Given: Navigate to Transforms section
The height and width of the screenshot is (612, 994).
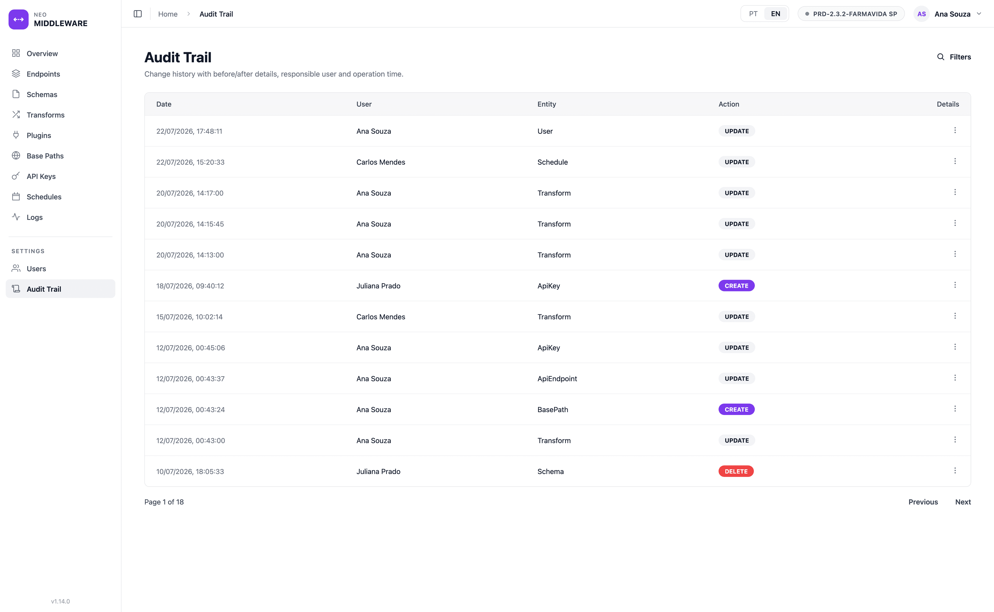Looking at the screenshot, I should tap(60, 115).
